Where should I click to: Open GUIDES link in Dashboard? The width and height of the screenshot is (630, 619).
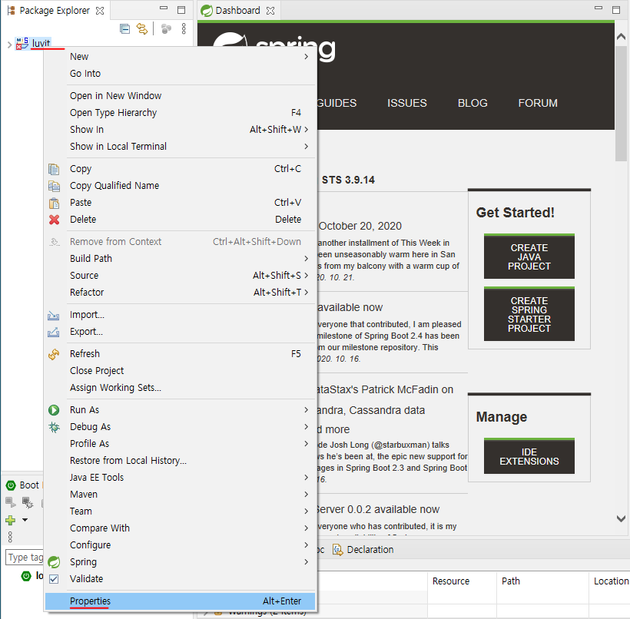337,103
